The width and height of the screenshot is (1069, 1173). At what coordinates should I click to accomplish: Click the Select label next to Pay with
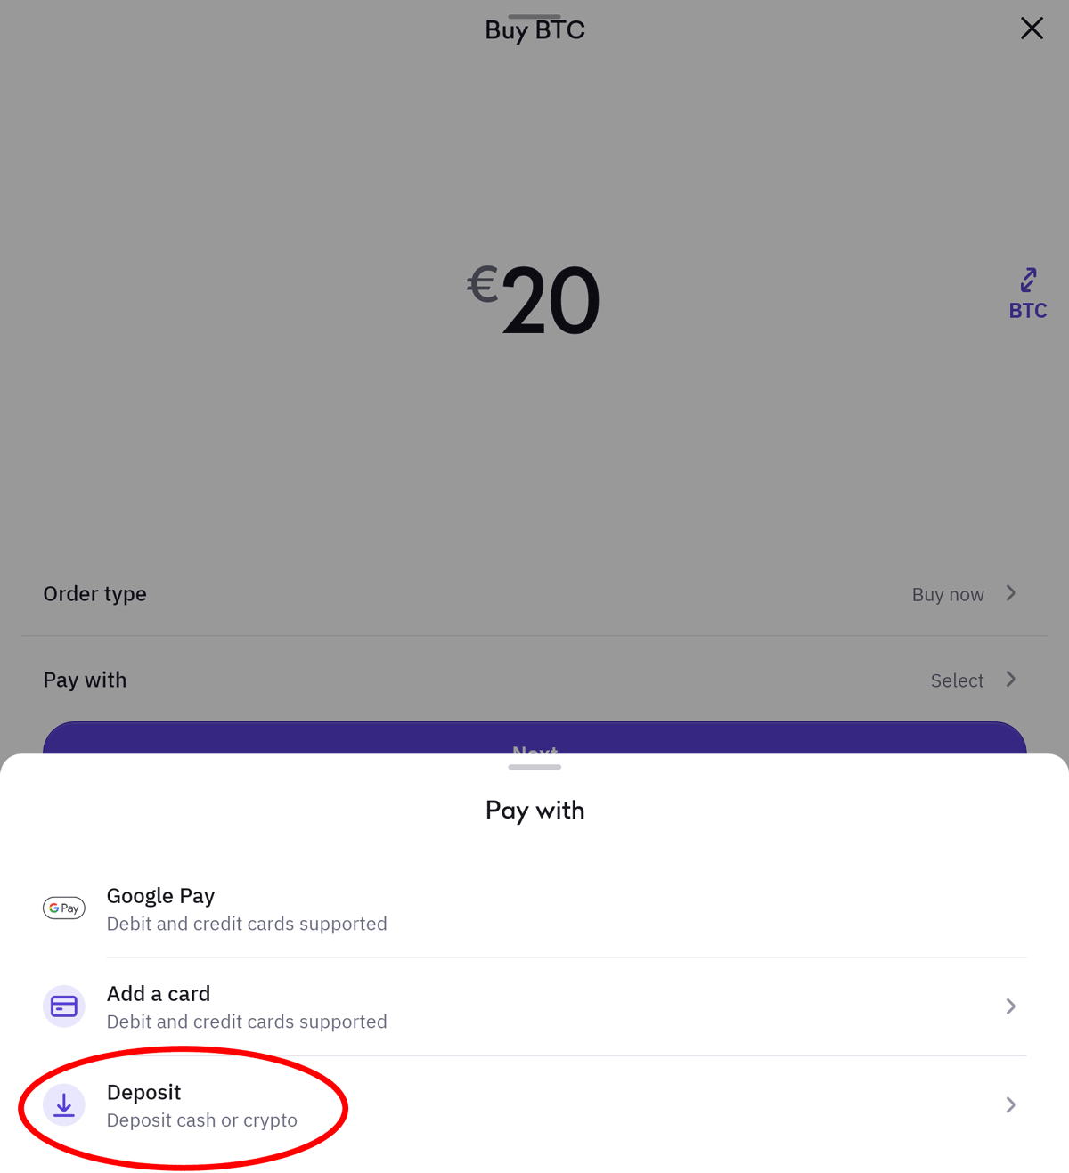(956, 680)
